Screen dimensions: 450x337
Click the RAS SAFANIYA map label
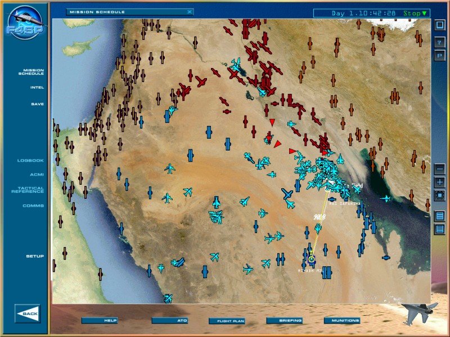point(345,204)
